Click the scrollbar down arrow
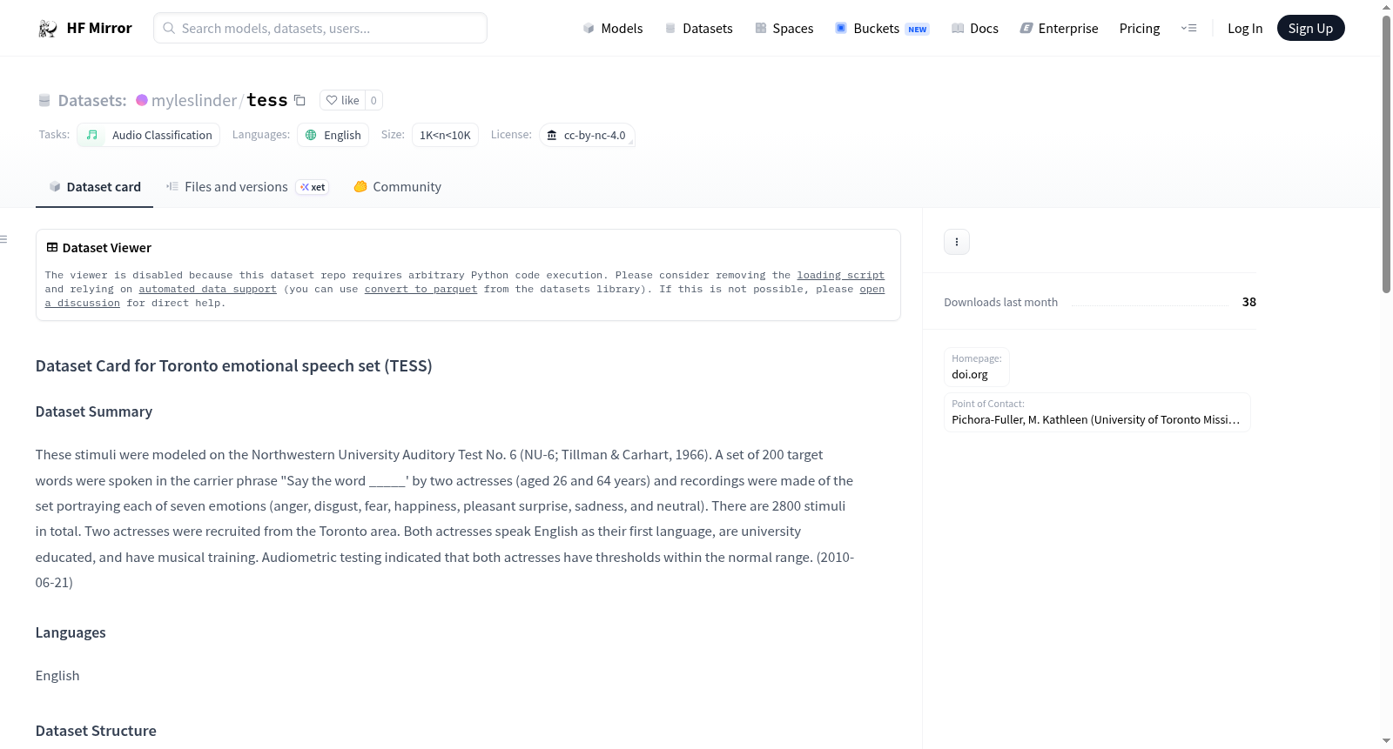The height and width of the screenshot is (749, 1393). point(1386,741)
